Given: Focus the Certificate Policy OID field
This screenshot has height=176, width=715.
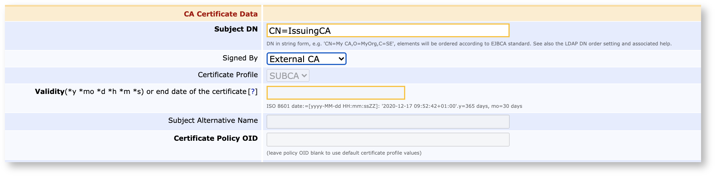Looking at the screenshot, I should click(388, 140).
